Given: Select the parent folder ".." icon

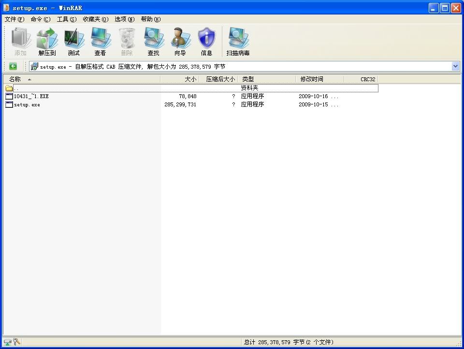Looking at the screenshot, I should (9, 88).
